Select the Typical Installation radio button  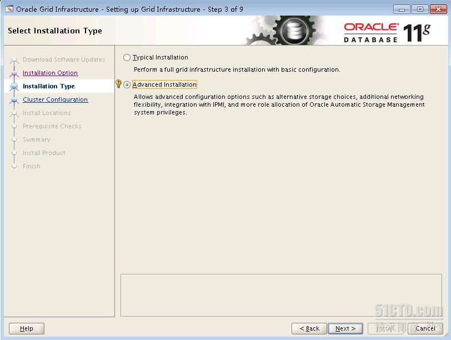coord(127,58)
